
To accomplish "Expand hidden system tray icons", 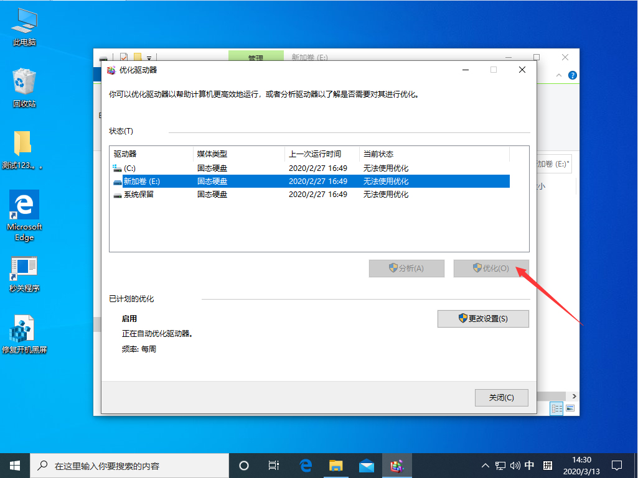I will (484, 466).
